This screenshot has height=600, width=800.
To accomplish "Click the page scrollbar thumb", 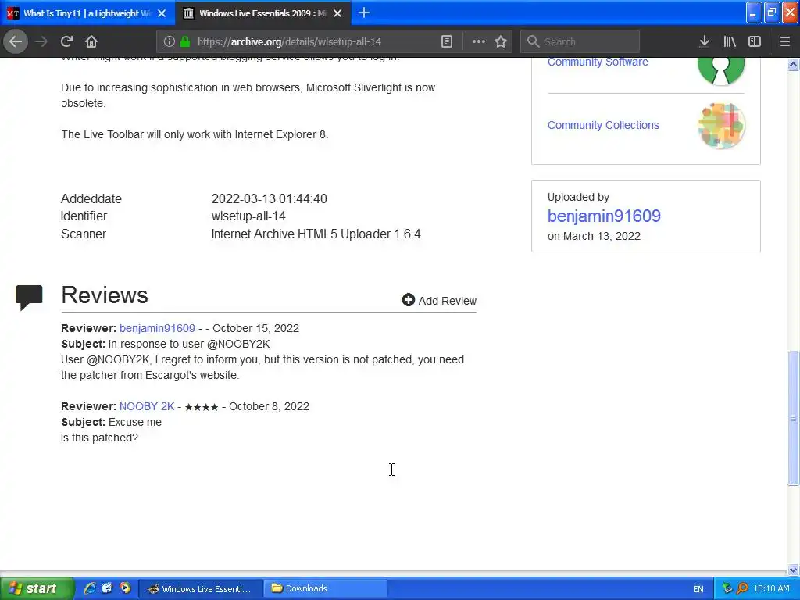I will (x=793, y=418).
